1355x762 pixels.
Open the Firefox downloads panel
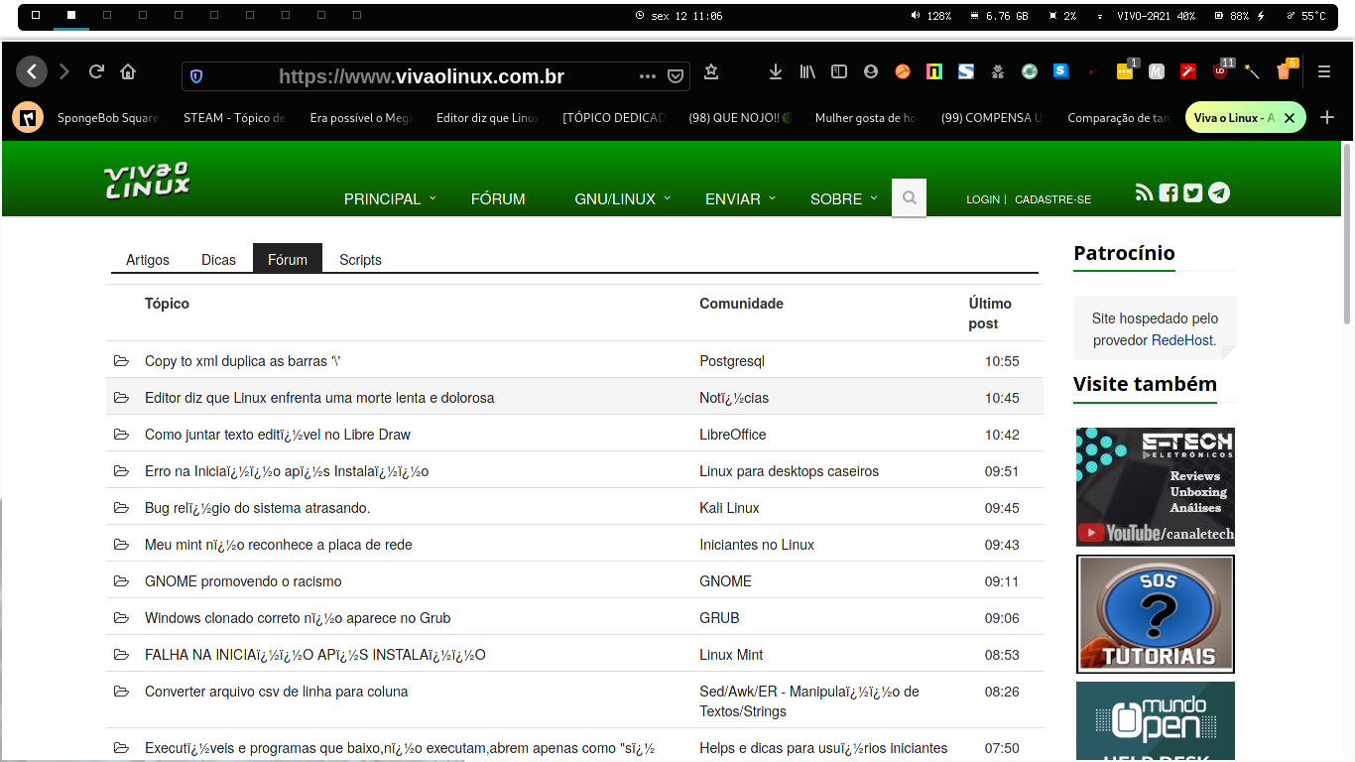tap(776, 71)
